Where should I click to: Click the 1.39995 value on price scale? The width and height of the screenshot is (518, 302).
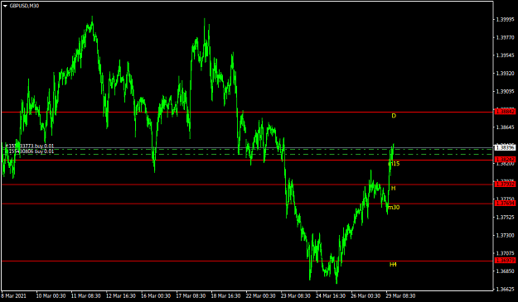[505, 20]
